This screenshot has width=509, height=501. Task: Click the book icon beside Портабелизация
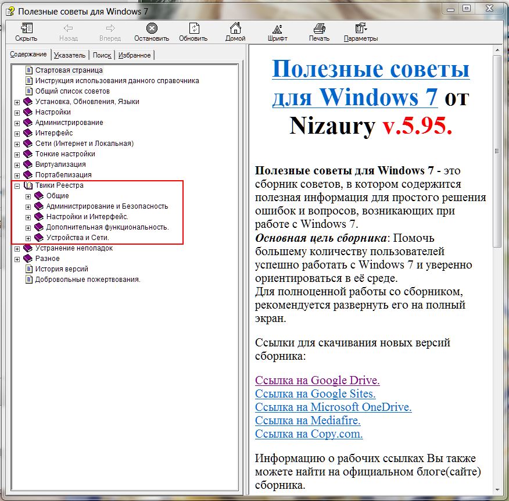click(28, 175)
